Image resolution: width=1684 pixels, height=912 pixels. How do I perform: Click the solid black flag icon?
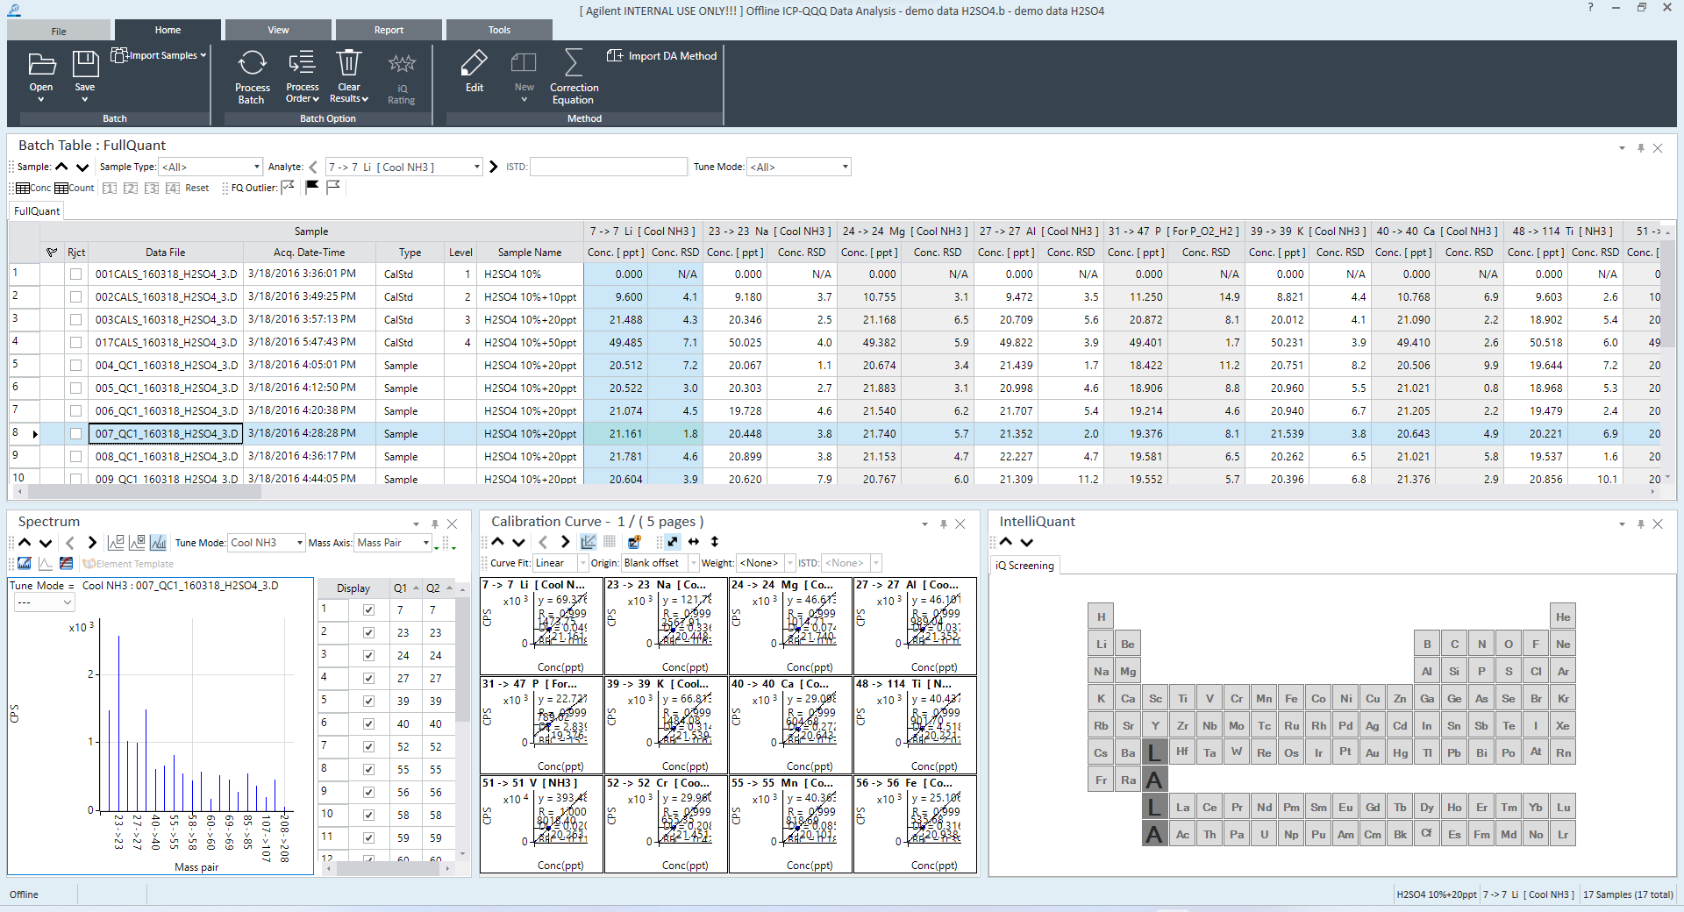(311, 187)
